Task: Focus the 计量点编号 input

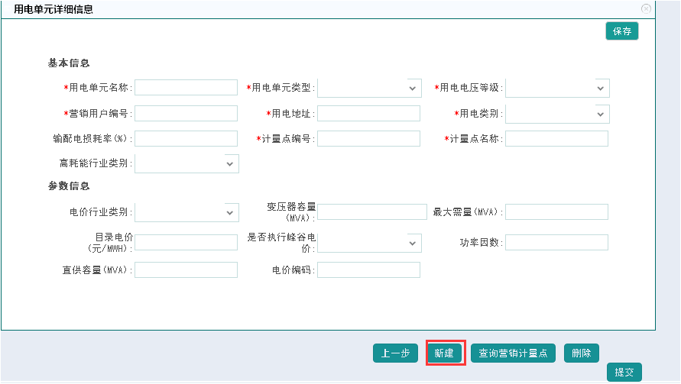Action: pos(368,139)
